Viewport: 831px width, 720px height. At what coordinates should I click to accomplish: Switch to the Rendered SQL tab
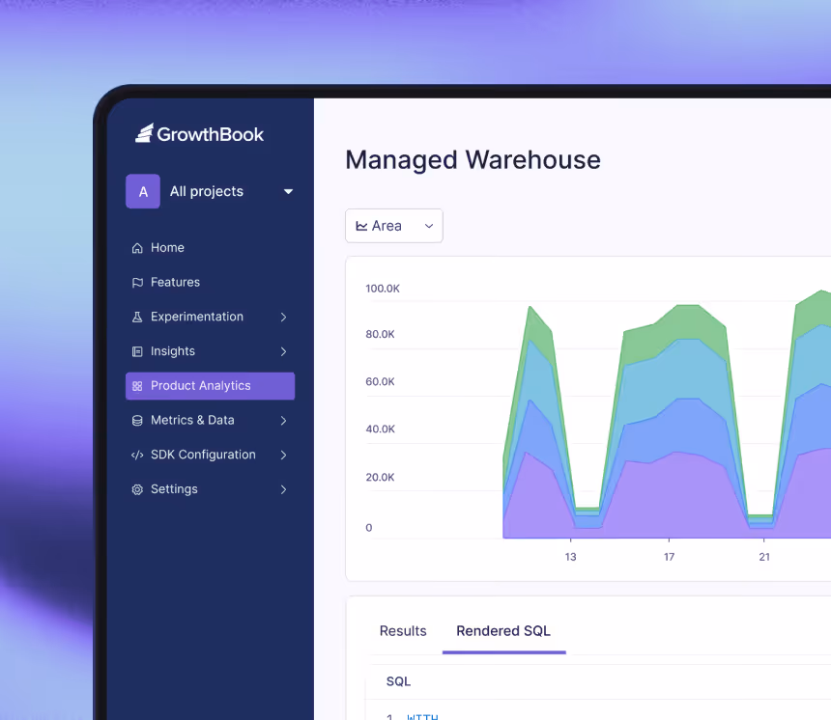(x=503, y=631)
